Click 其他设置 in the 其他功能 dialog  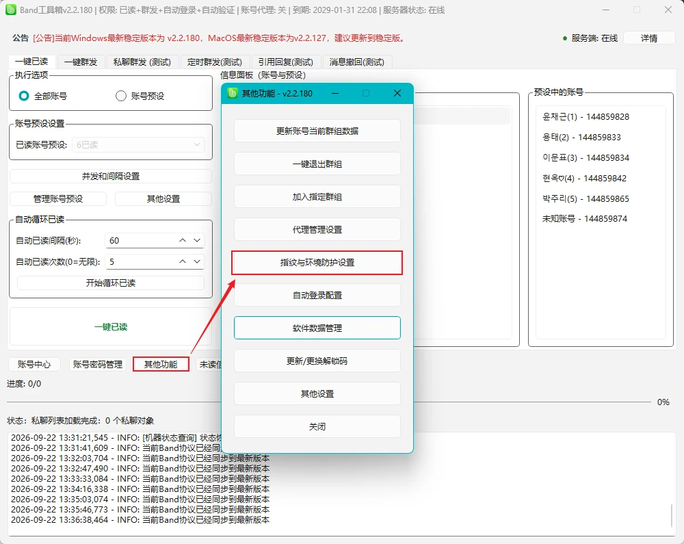(x=317, y=394)
